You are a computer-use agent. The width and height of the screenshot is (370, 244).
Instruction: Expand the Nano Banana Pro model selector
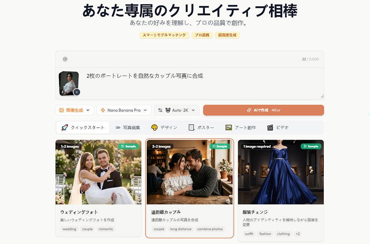click(124, 110)
